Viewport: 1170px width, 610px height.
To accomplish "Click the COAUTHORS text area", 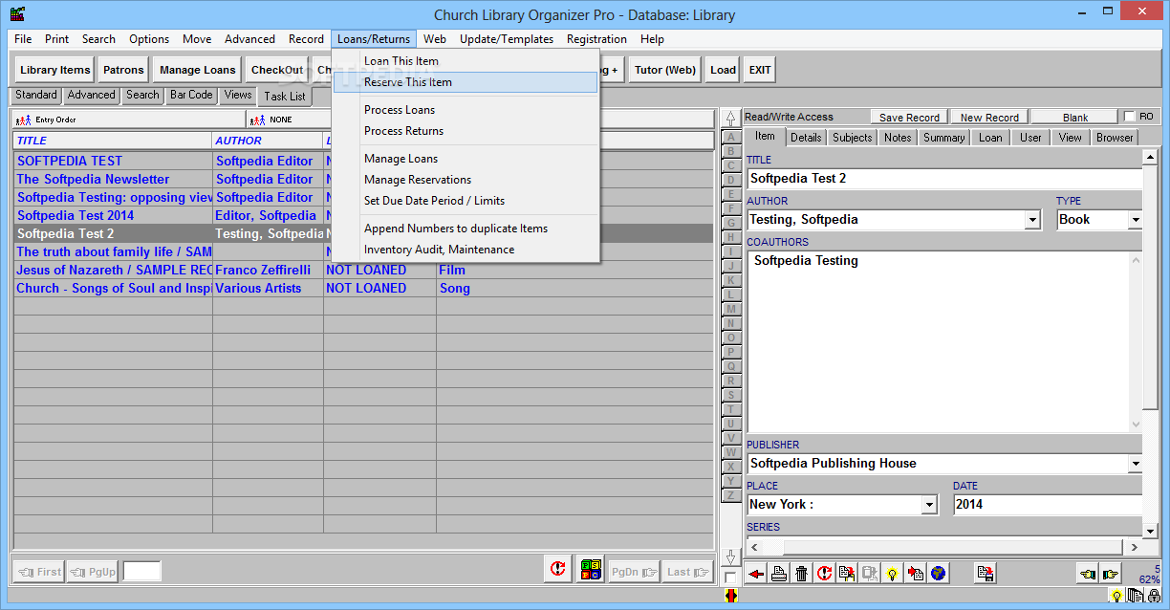I will [x=938, y=341].
